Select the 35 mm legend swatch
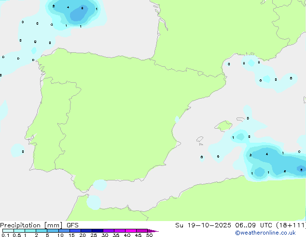 (x=120, y=231)
